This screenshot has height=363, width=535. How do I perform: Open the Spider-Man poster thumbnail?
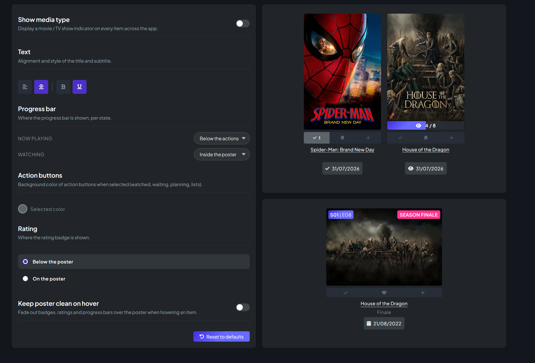pyautogui.click(x=342, y=72)
